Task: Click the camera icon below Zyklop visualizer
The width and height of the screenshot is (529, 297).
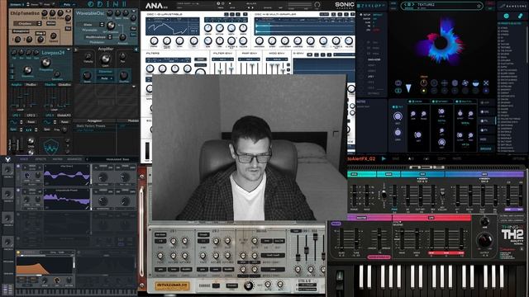Action: tap(398, 82)
